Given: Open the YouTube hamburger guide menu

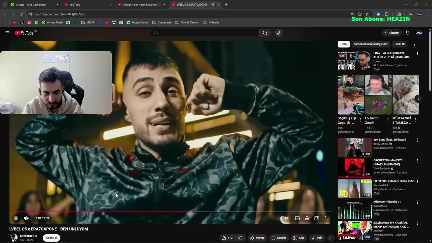Looking at the screenshot, I should click(x=7, y=33).
